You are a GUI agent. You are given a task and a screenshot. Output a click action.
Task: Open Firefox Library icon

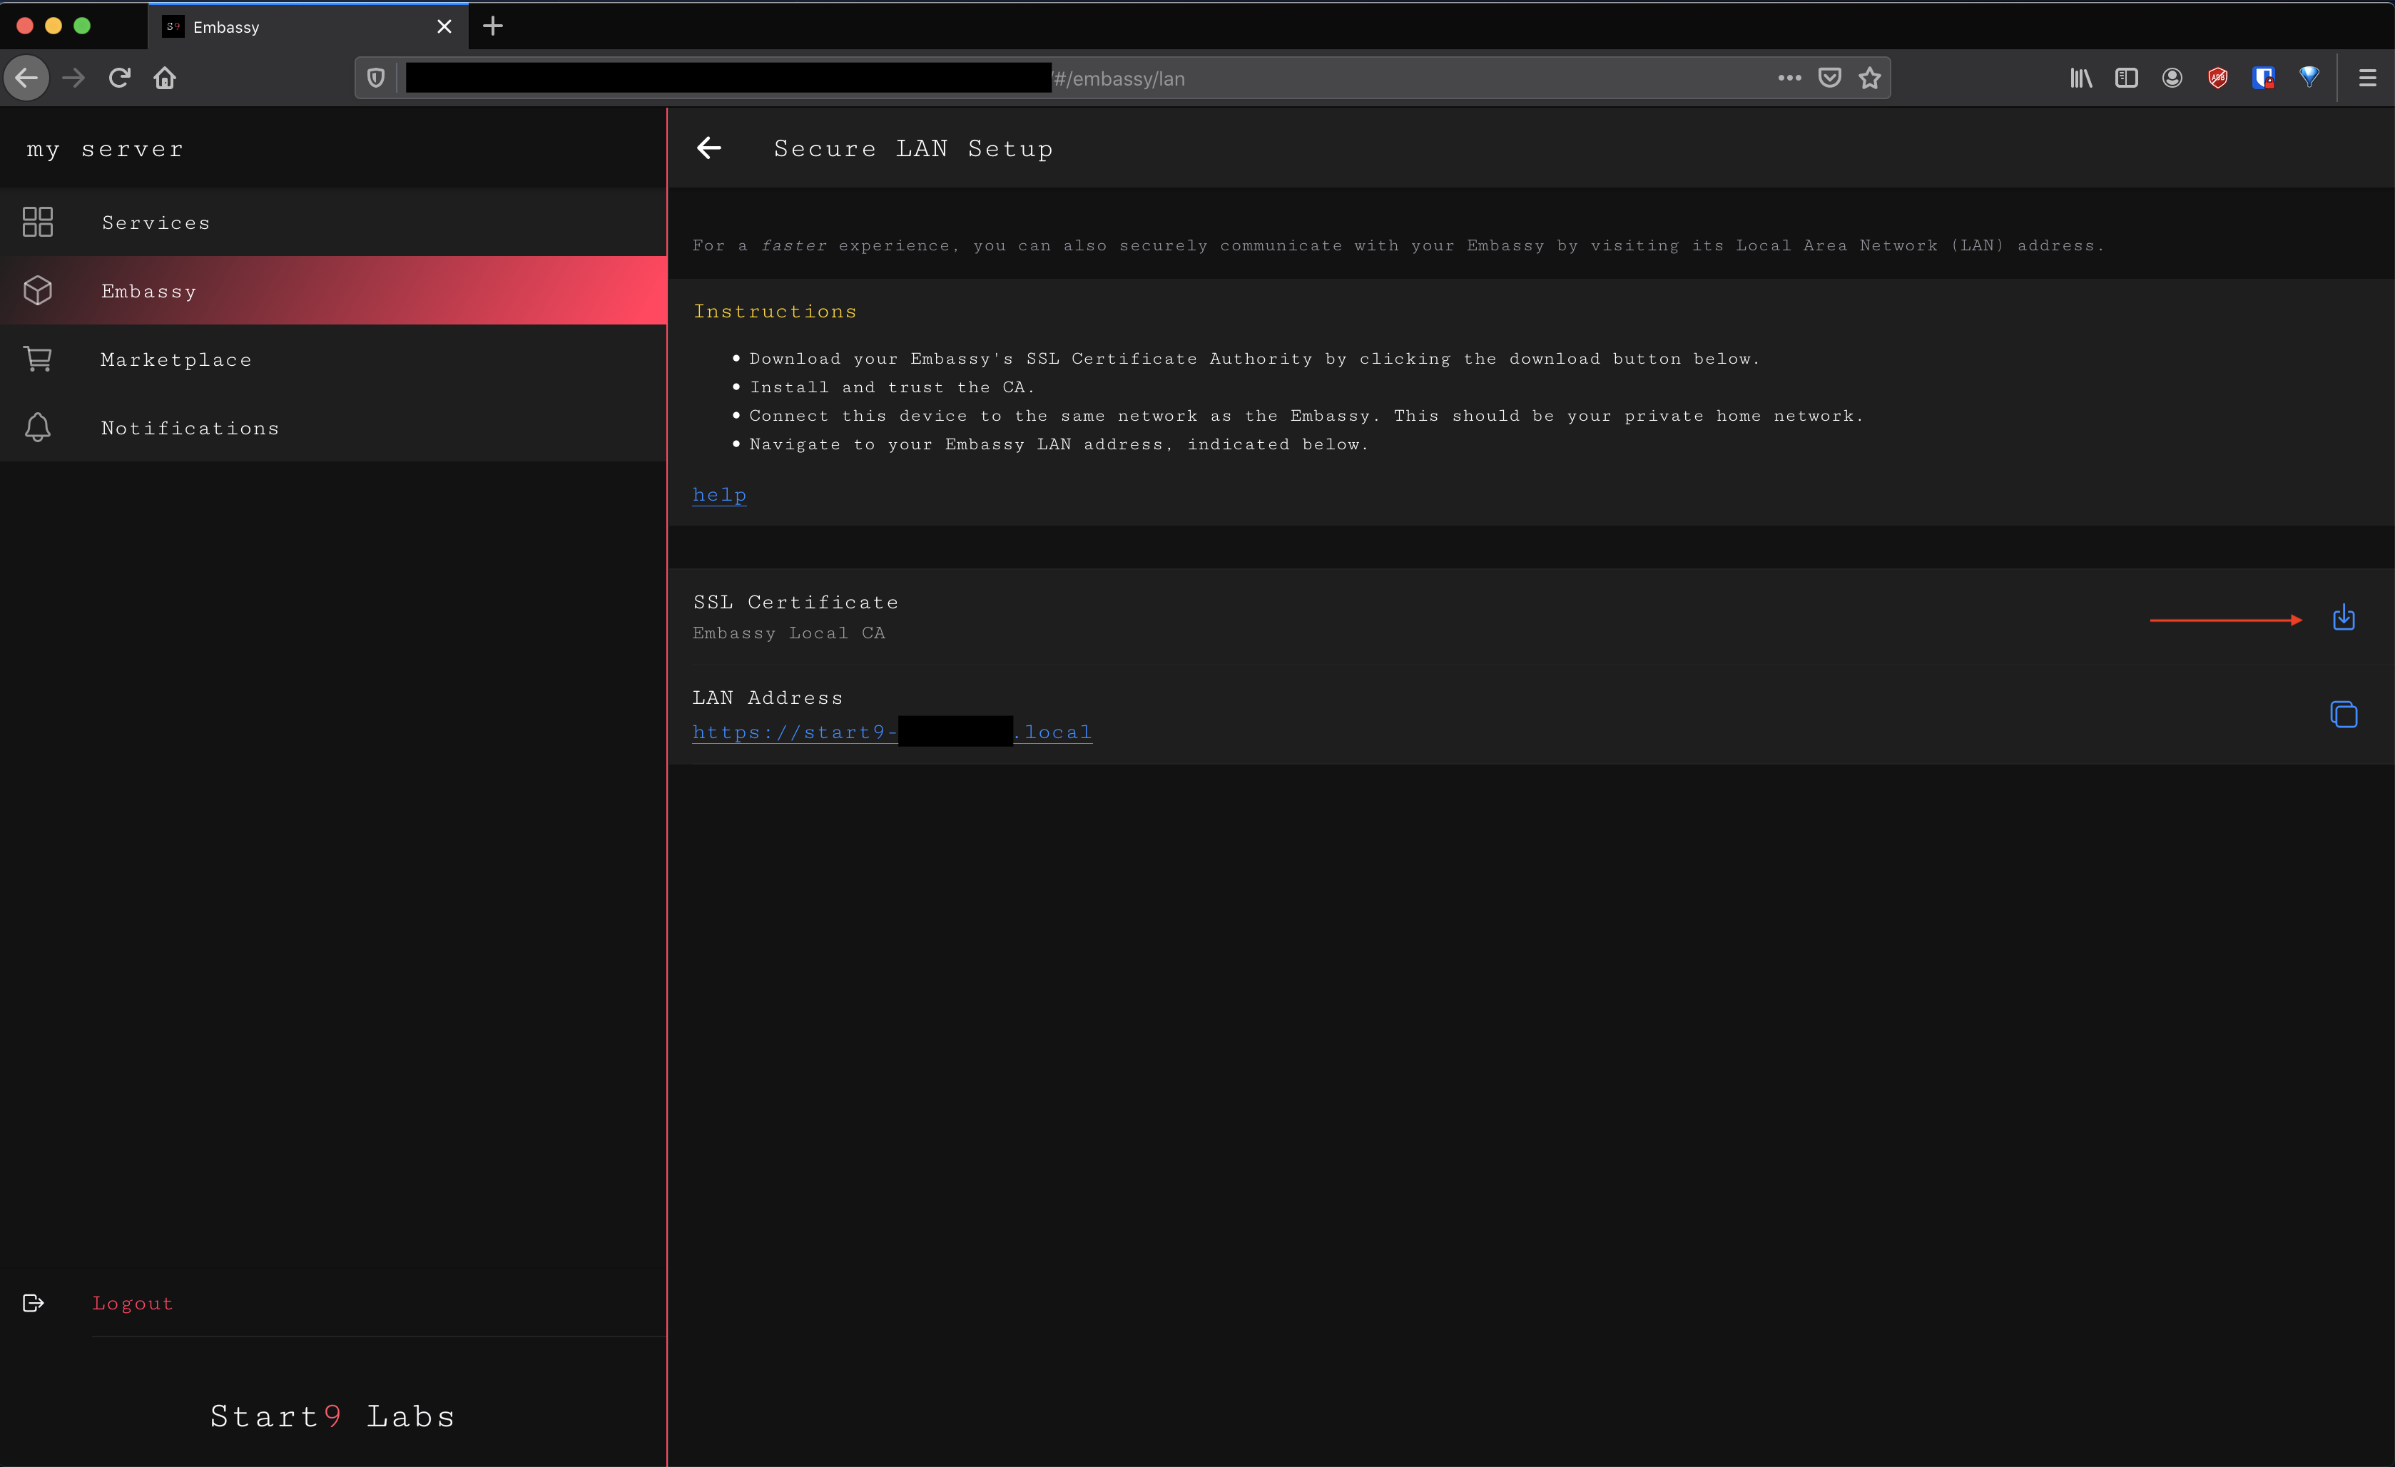[2080, 78]
